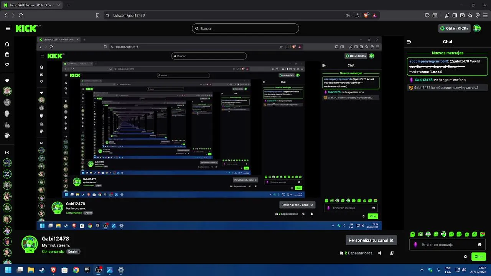This screenshot has height=276, width=491.
Task: Open the browser main menu
Action: [486, 15]
